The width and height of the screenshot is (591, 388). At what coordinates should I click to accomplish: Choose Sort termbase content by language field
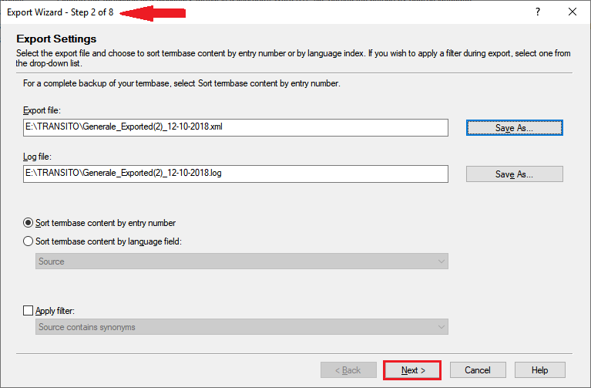coord(29,241)
